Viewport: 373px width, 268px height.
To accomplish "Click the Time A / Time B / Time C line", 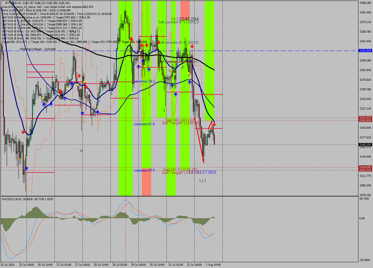I will 57,14.
